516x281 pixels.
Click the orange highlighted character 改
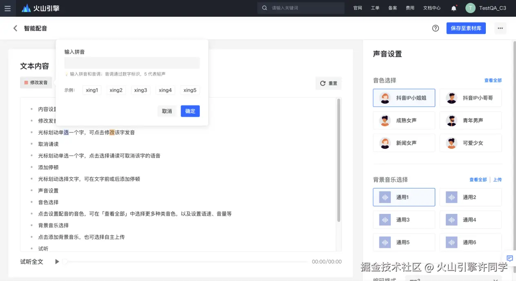point(112,133)
